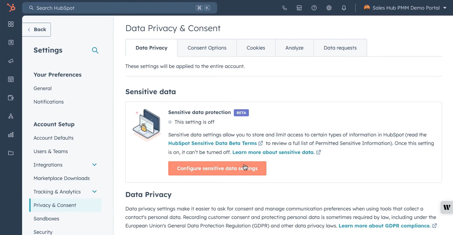Screen dimensions: 453x235
Task: Open Learn more about sensitive data link
Action: point(274,152)
